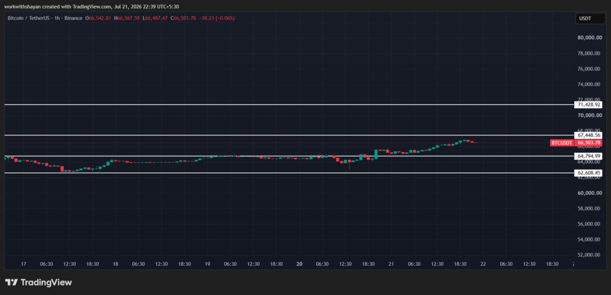611x295 pixels.
Task: Select the 67,448.56 price label
Action: pyautogui.click(x=589, y=135)
